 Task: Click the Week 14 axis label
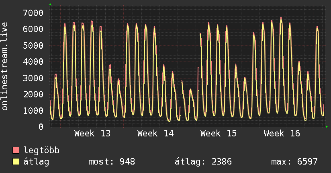point(155,134)
